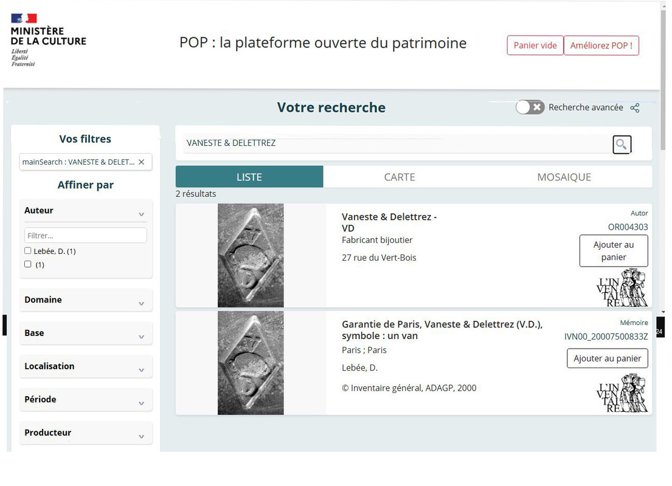The height and width of the screenshot is (486, 672).
Task: Click L'Inventaire logo in Garantie de Paris result
Action: [622, 393]
